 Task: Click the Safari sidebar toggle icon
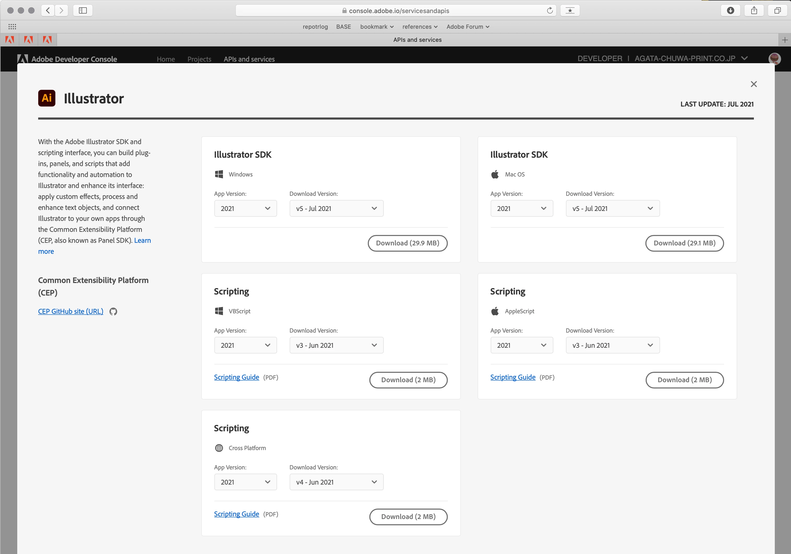pos(83,10)
